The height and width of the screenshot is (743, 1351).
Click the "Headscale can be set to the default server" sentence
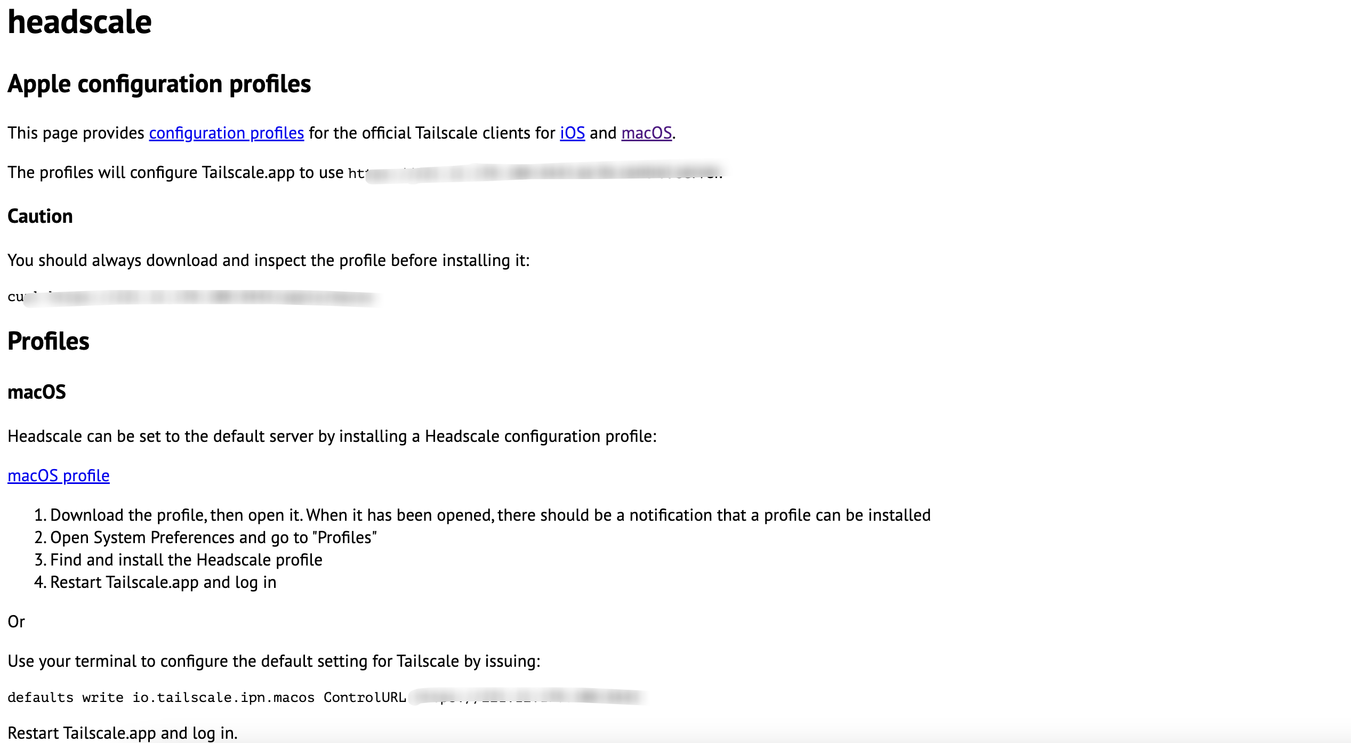coord(332,436)
